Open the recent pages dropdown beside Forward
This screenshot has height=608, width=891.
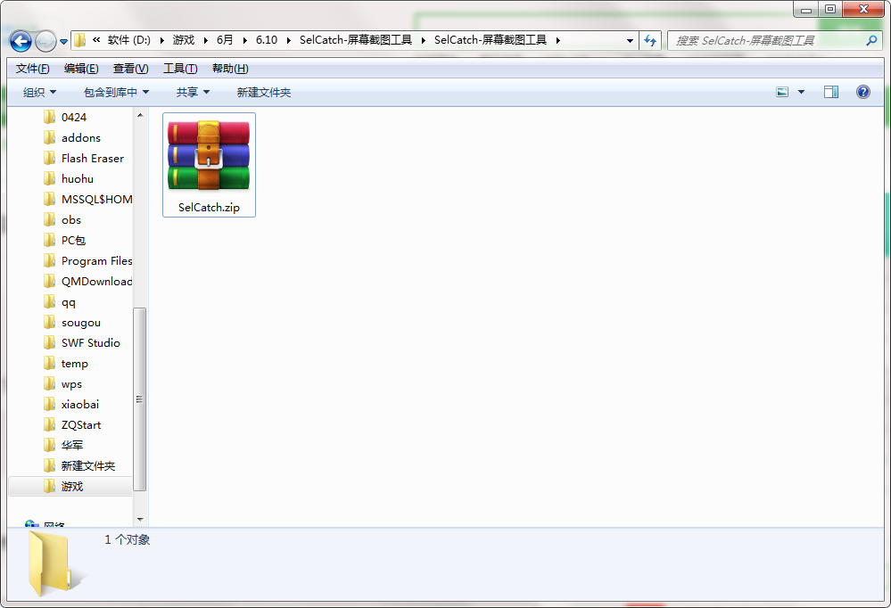63,42
